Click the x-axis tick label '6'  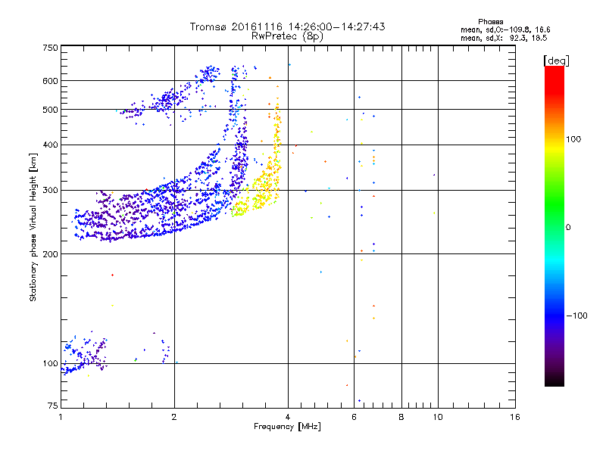[354, 417]
